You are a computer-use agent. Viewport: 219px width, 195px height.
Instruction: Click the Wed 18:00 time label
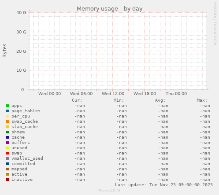[145, 94]
